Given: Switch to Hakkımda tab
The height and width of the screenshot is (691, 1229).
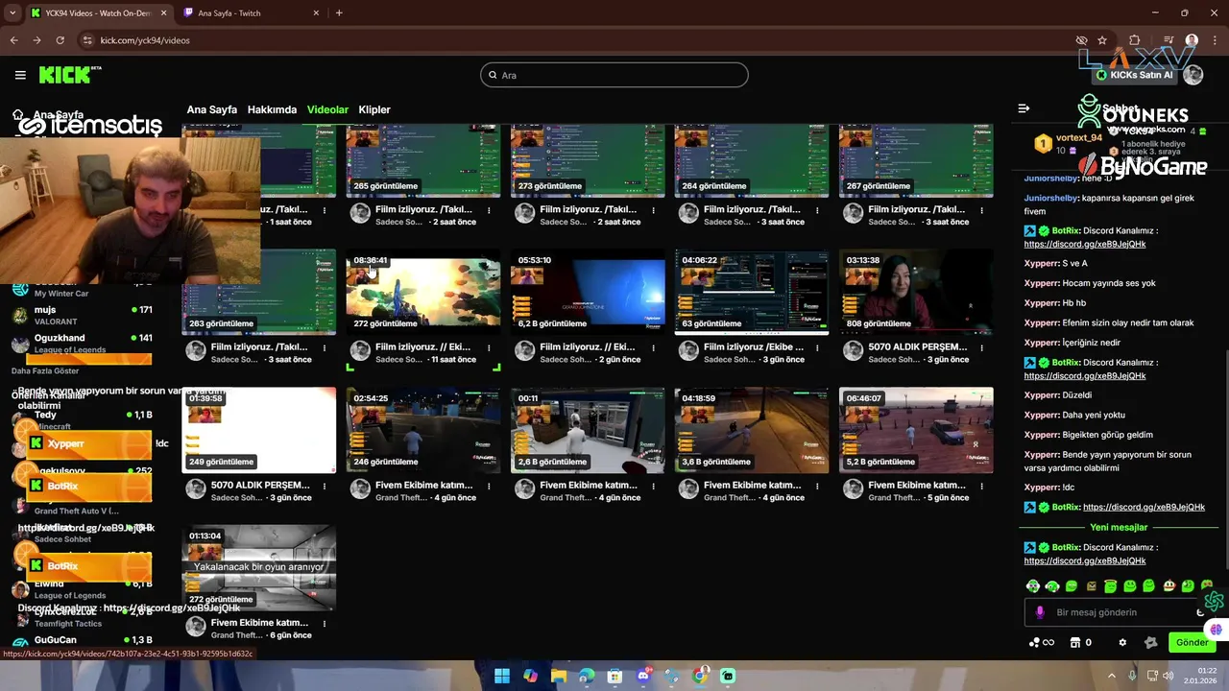Looking at the screenshot, I should [272, 109].
